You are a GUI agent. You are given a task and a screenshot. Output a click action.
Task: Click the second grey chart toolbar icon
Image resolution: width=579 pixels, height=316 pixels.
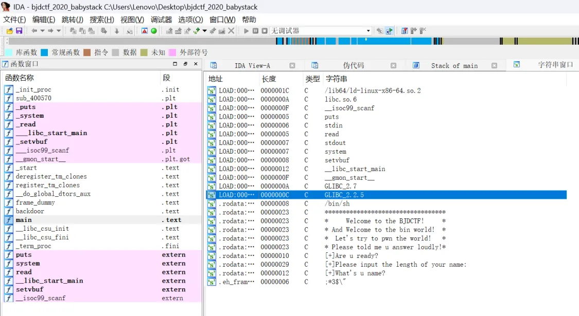(x=178, y=31)
